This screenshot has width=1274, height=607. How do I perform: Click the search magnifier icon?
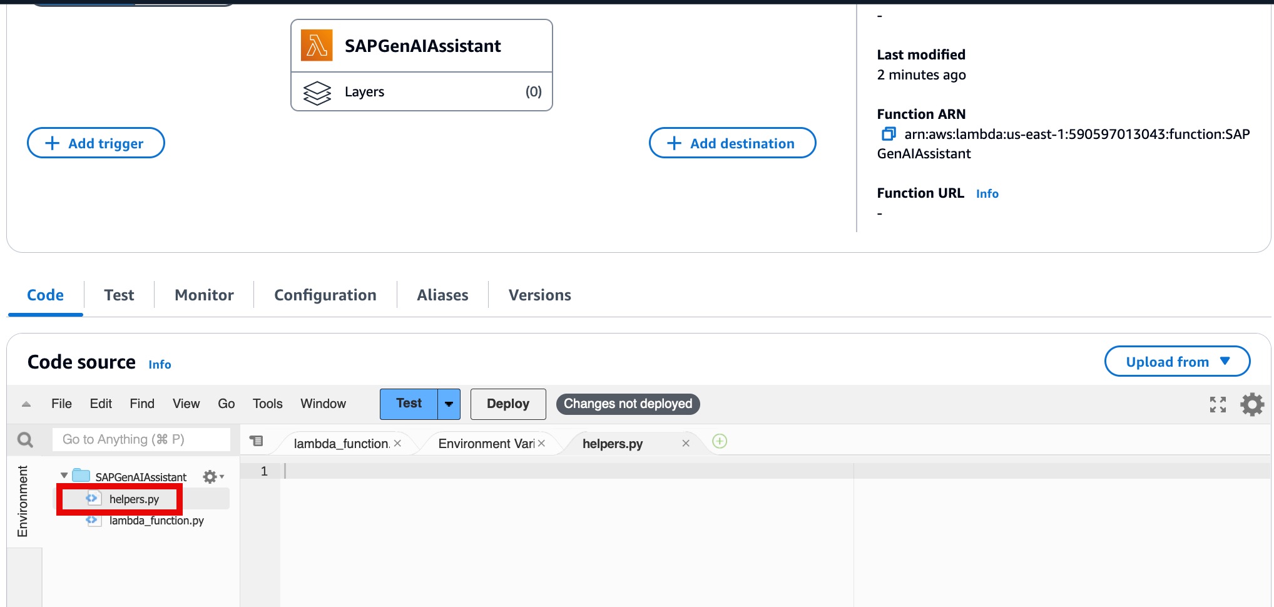coord(26,440)
